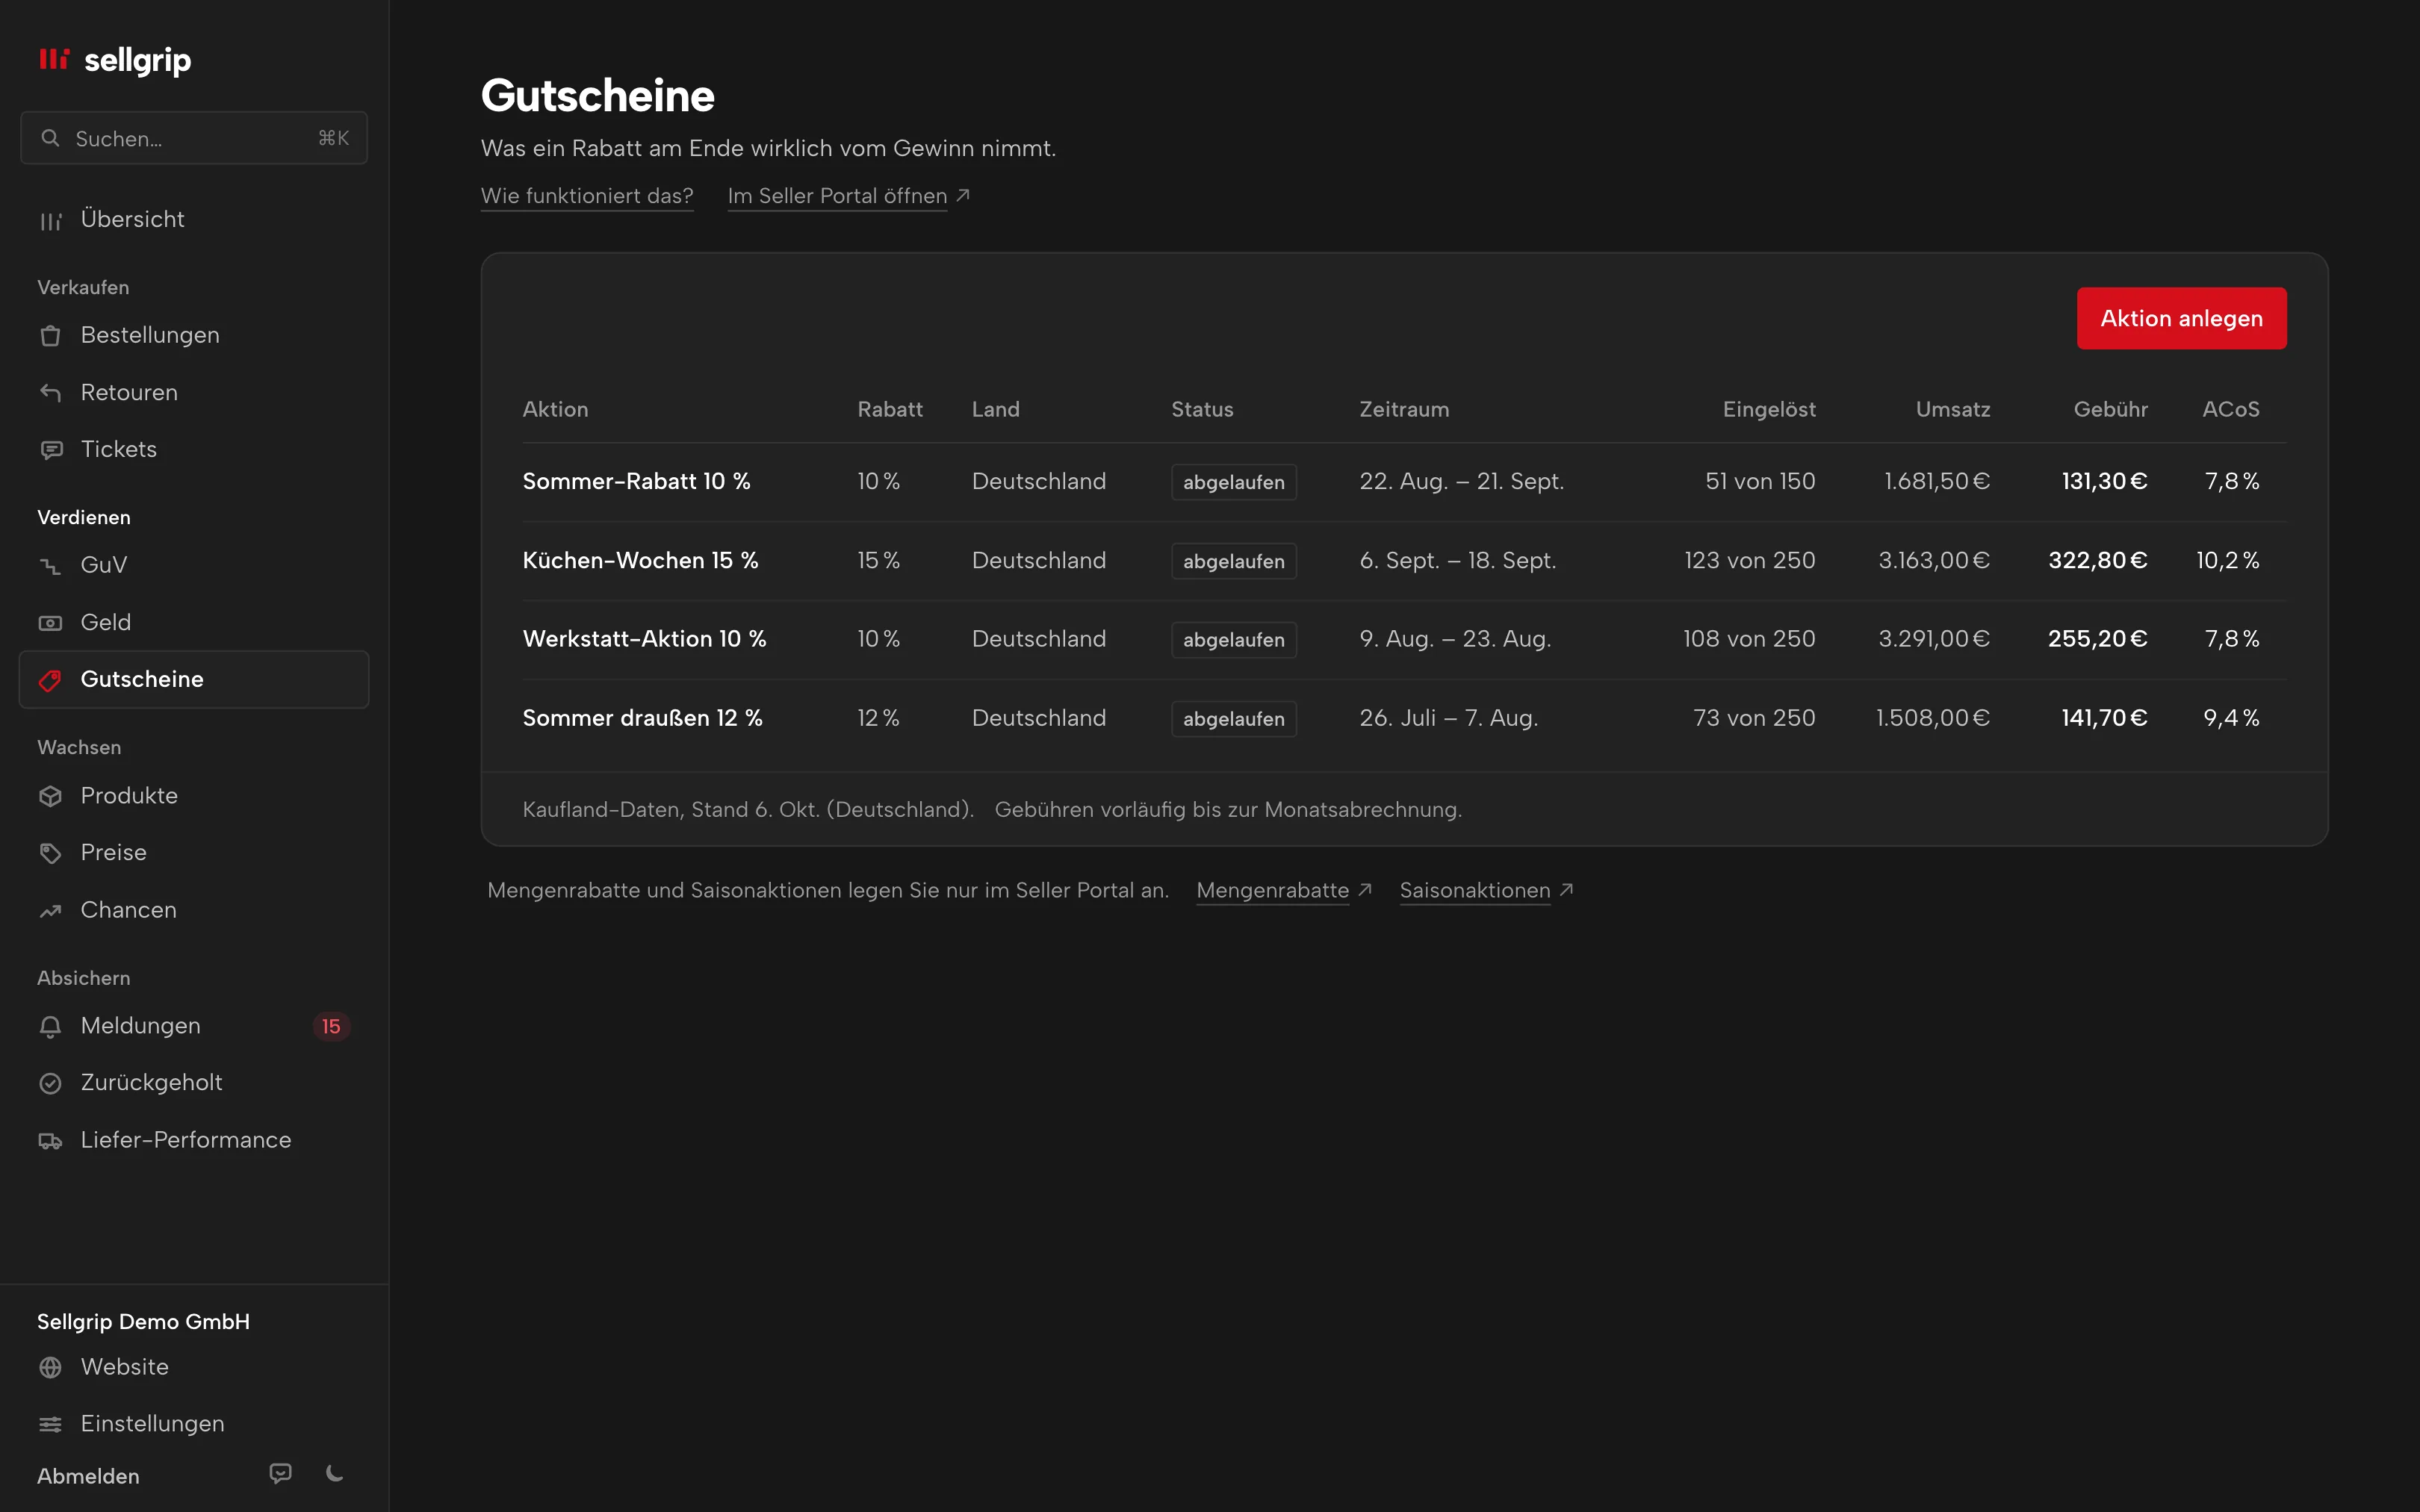The width and height of the screenshot is (2420, 1512).
Task: Toggle dark mode moon icon
Action: [335, 1473]
